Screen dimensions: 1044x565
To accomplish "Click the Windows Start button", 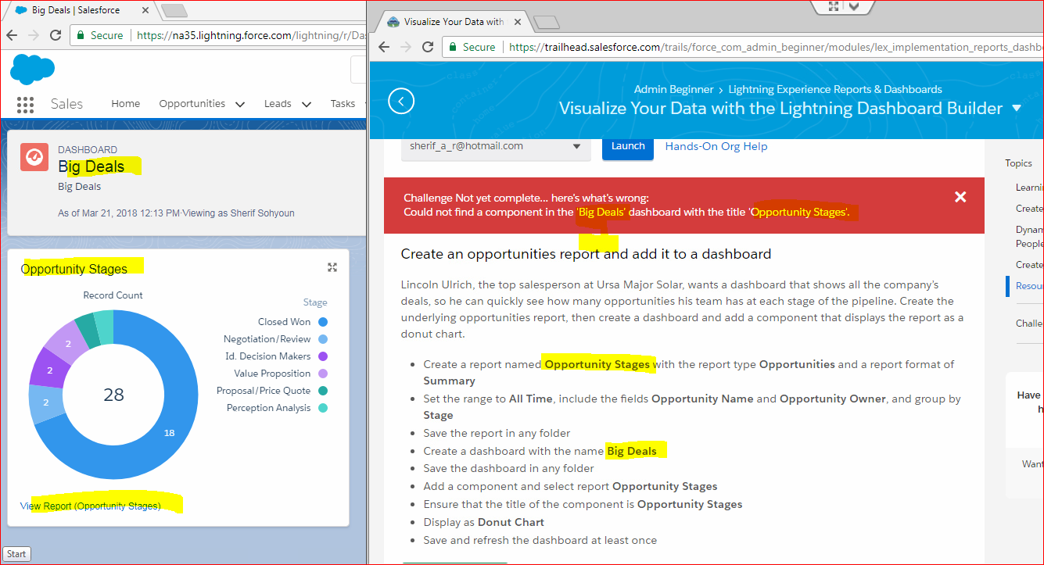I will pyautogui.click(x=16, y=554).
